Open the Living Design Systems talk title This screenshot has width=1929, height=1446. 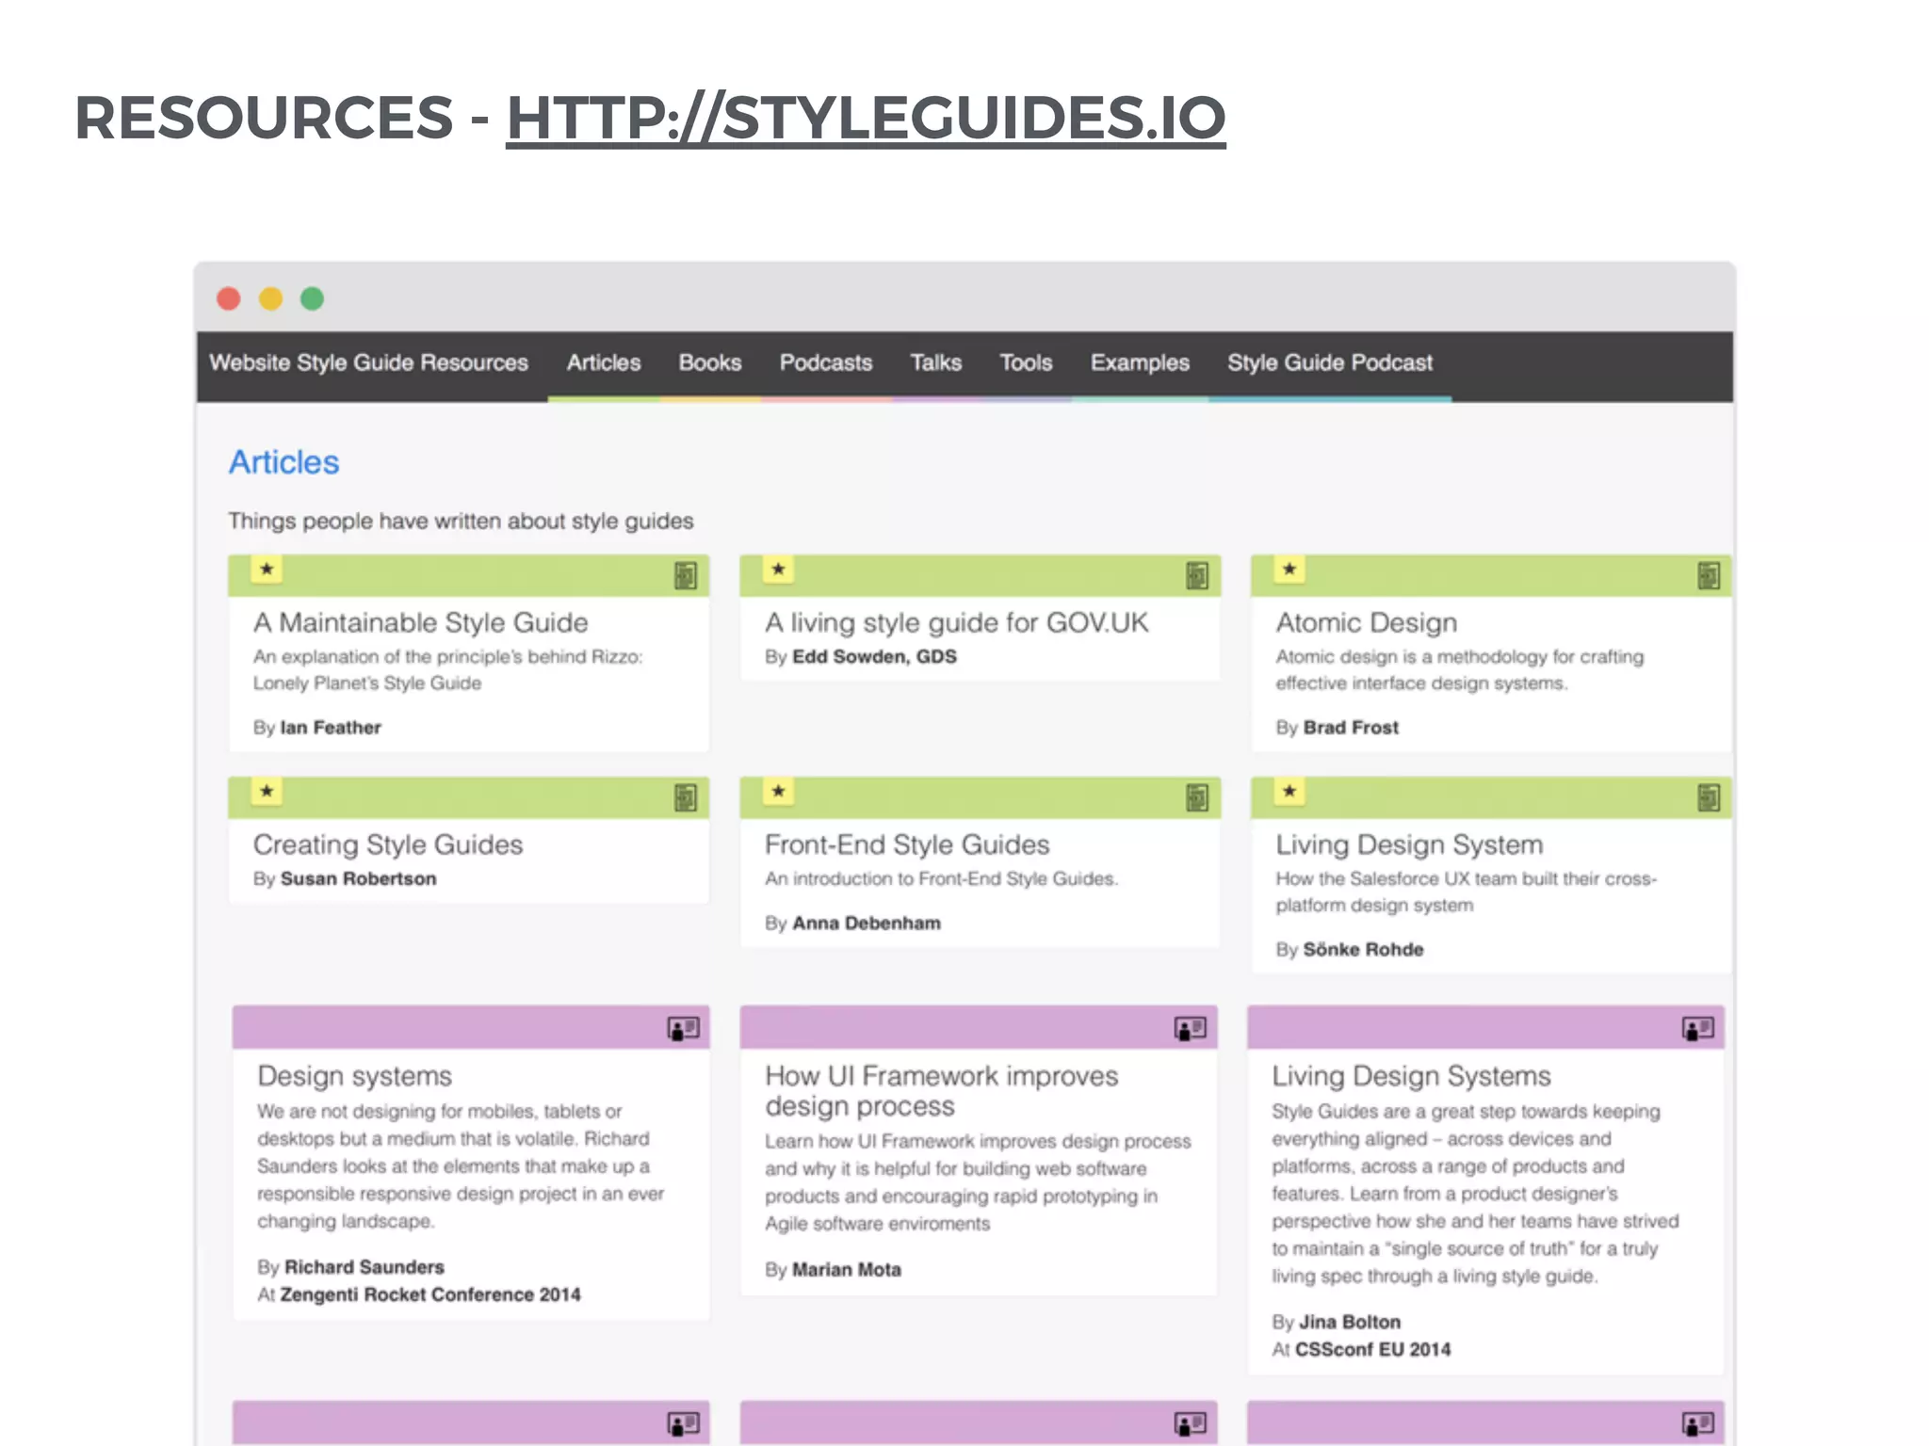(x=1411, y=1076)
